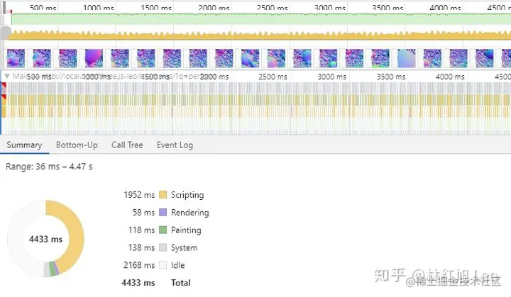This screenshot has height=297, width=511.
Task: Click the green FPS bar in overview
Action: tap(260, 19)
